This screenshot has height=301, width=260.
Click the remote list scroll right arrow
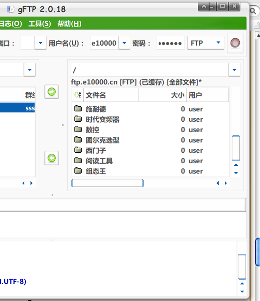[x=226, y=183]
